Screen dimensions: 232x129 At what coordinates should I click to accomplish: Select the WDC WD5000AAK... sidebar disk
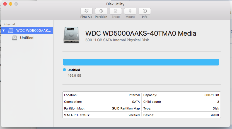27,30
